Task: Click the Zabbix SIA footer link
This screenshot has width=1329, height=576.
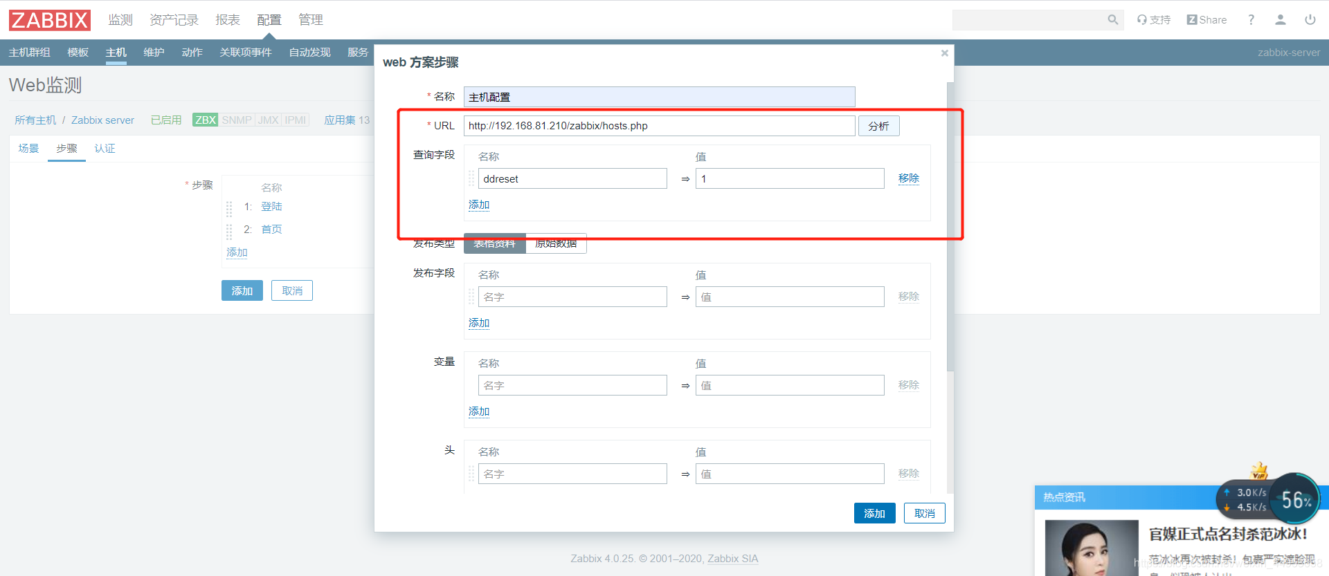Action: click(733, 559)
